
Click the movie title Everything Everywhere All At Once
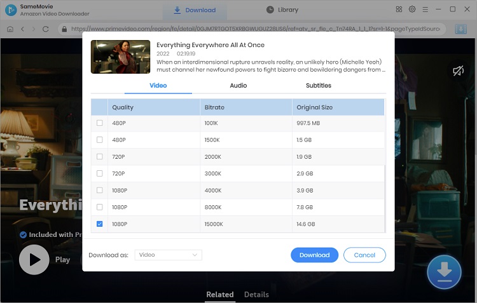click(x=211, y=45)
